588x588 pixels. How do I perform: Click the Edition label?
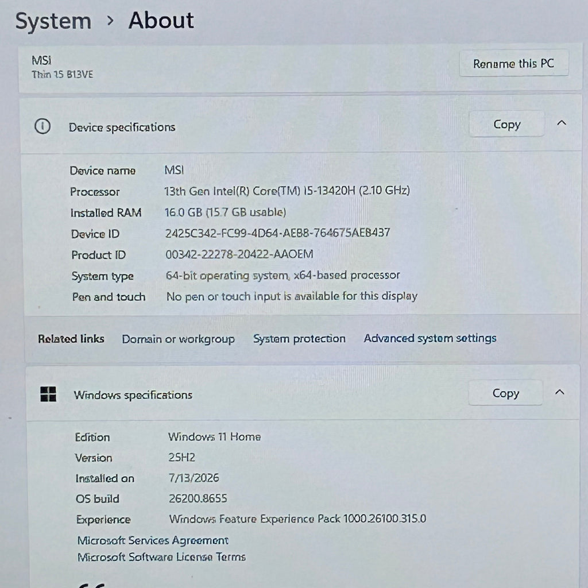pos(92,437)
